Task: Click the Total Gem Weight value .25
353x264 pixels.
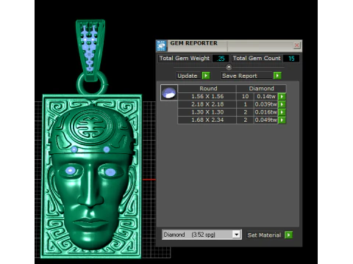Action: pos(221,59)
